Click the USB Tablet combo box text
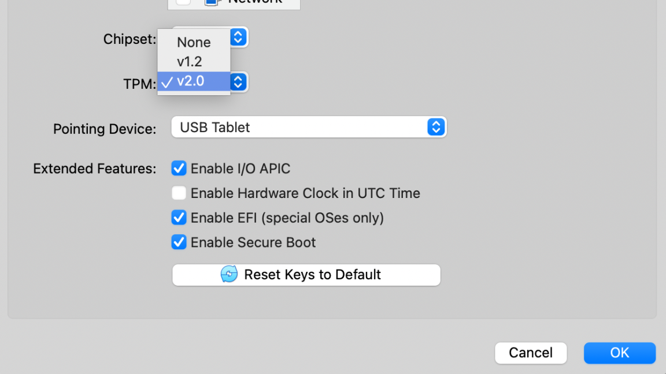This screenshot has width=666, height=374. 215,127
